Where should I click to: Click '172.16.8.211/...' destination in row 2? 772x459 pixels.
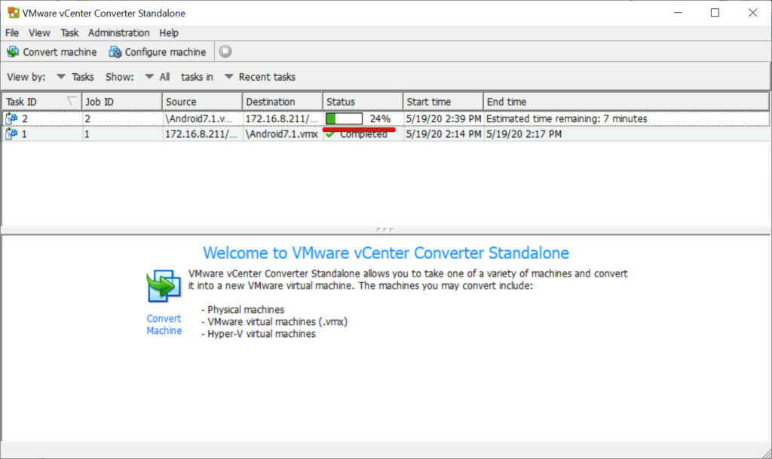282,118
